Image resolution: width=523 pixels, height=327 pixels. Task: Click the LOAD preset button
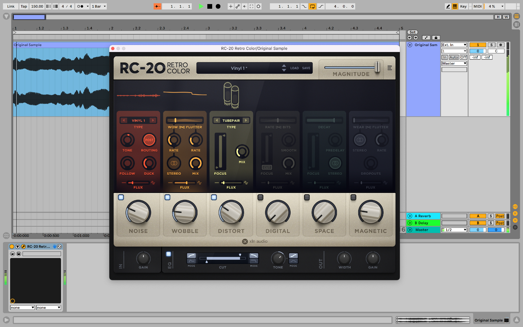click(x=294, y=68)
